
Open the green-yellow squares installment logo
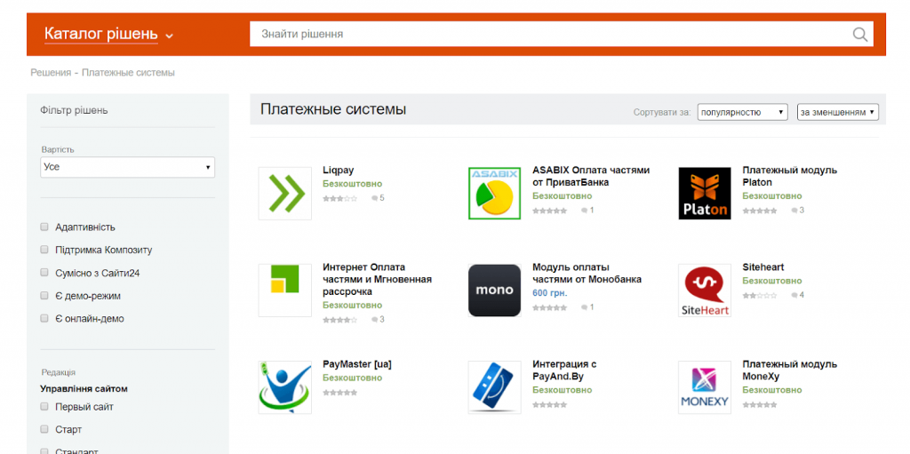[x=285, y=291]
